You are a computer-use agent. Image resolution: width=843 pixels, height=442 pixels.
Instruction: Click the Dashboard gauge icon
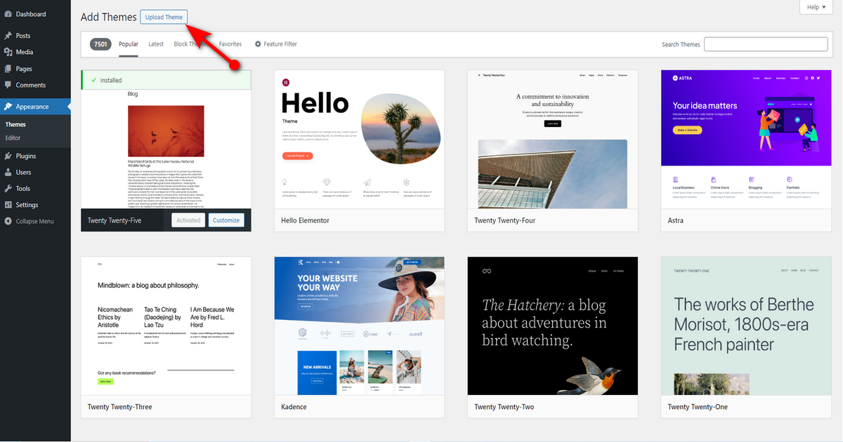[8, 14]
